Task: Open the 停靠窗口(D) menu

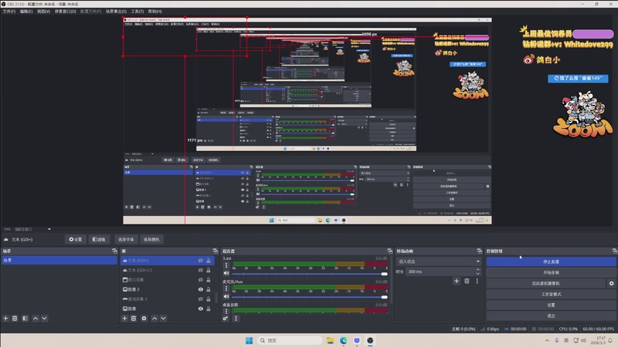Action: [65, 12]
